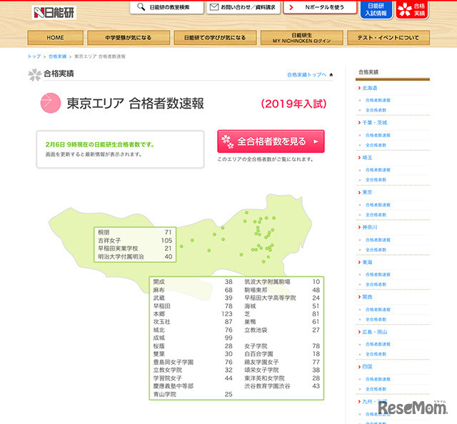
Task: Click the 吉祥女子 row showing 105
Action: (135, 241)
